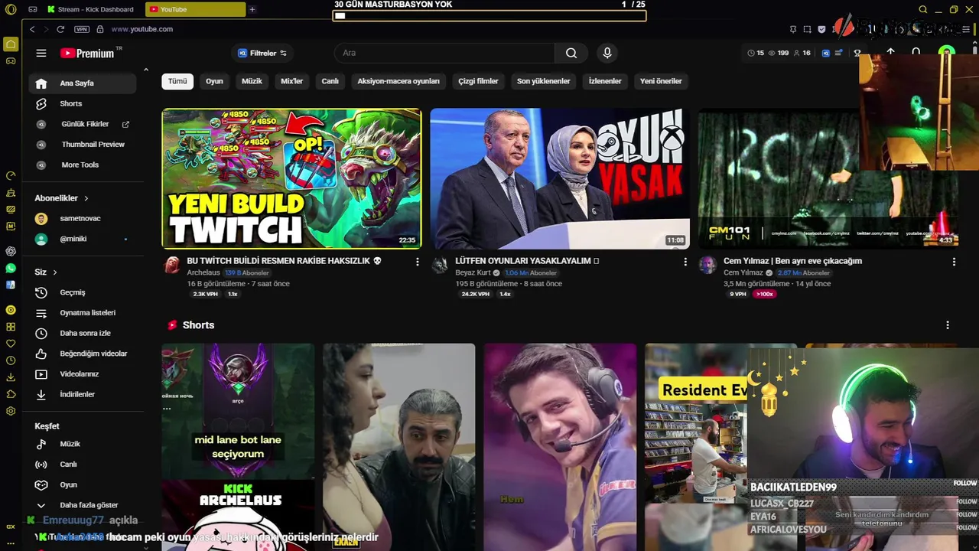Toggle the VPN badge in address bar
Viewport: 979px width, 551px height.
[82, 29]
